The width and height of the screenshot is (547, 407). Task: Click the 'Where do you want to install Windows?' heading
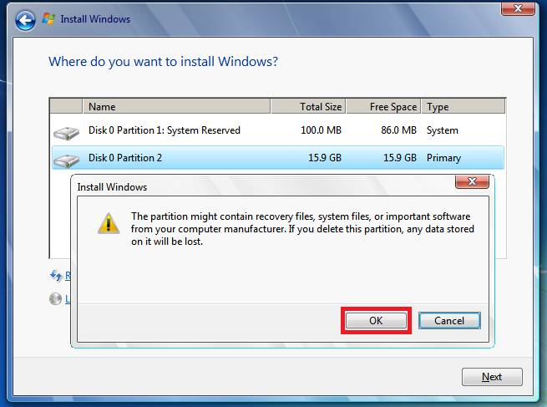click(x=163, y=62)
